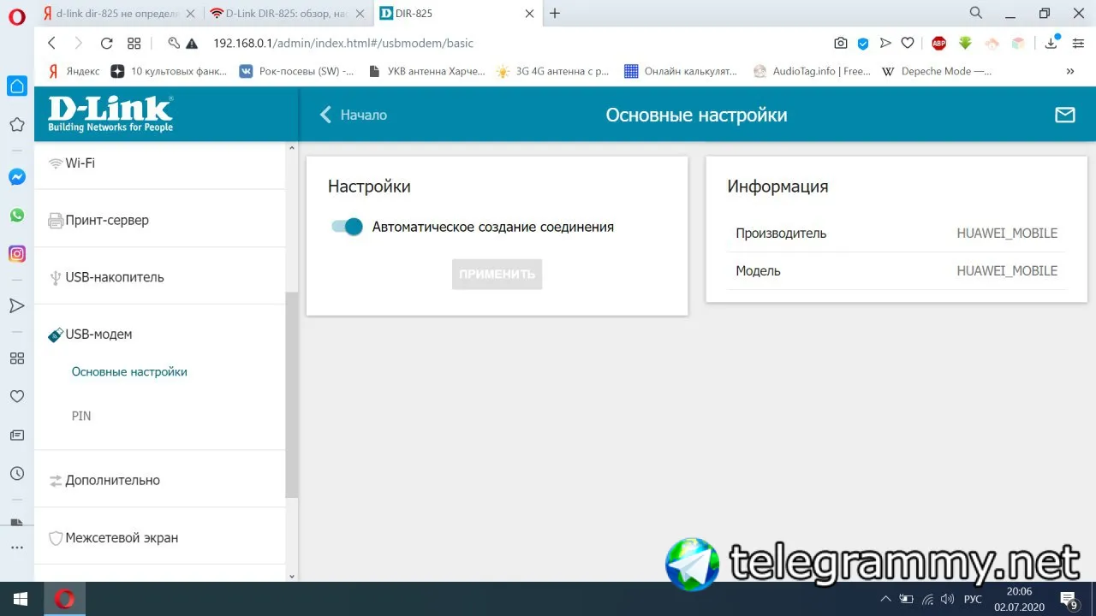Screen dimensions: 1096x616
Task: Open the mail envelope icon in D-Link header
Action: tap(1064, 115)
